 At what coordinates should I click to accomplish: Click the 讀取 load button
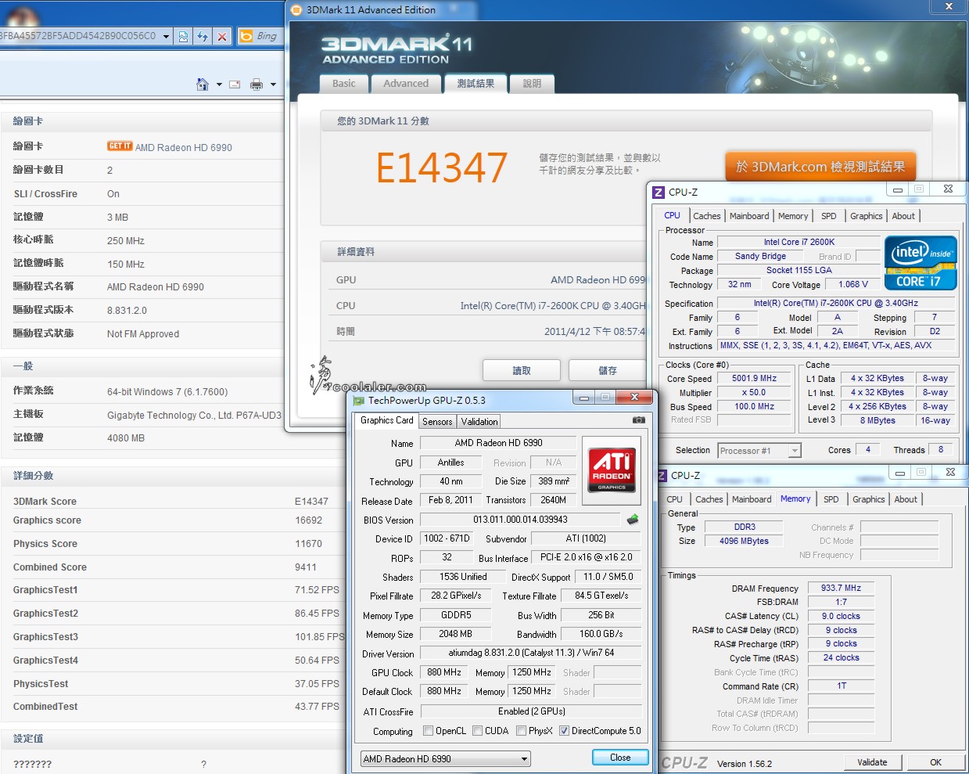(522, 370)
